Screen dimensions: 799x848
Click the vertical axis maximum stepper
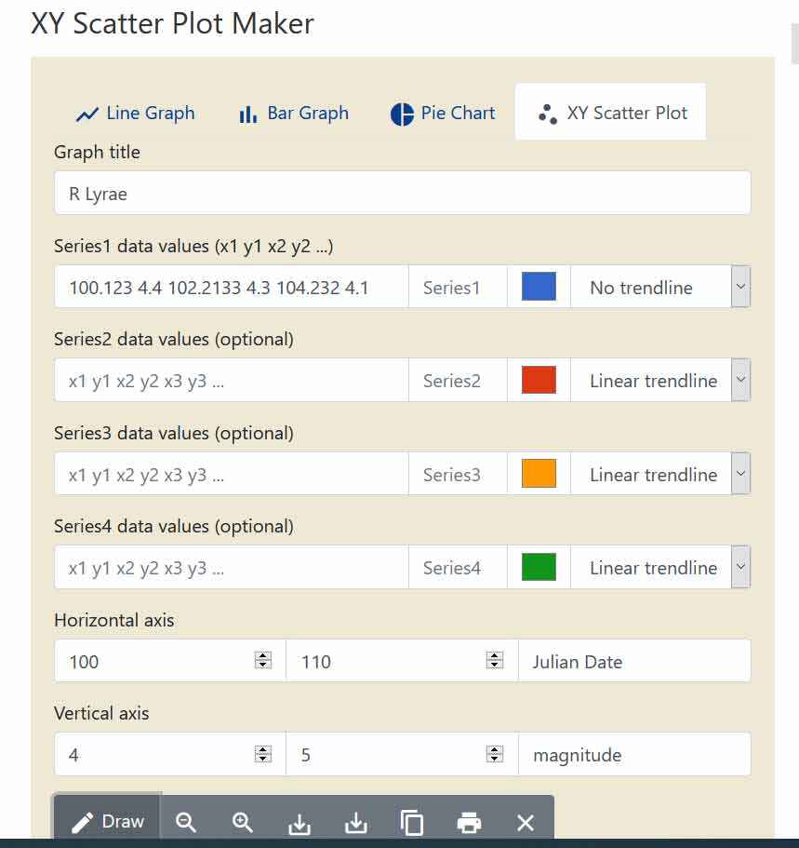click(x=495, y=754)
